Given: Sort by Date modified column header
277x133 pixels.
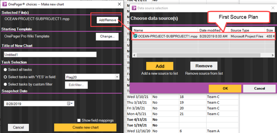Looking at the screenshot, I should [x=213, y=30].
